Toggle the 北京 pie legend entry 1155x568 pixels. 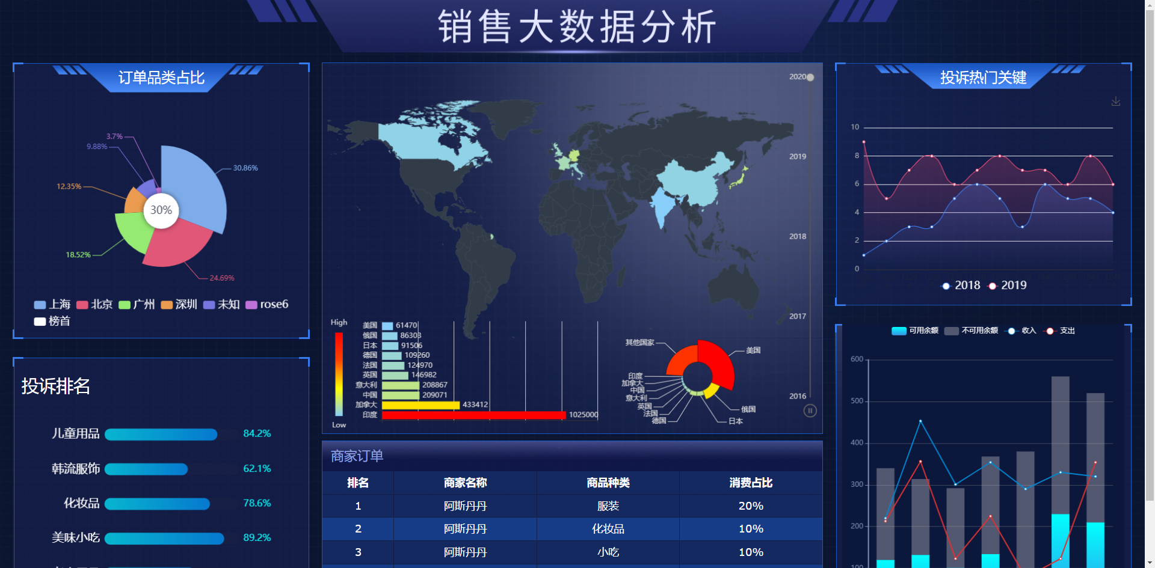click(94, 304)
